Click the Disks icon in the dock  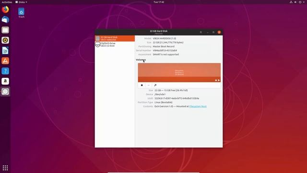tap(5, 92)
